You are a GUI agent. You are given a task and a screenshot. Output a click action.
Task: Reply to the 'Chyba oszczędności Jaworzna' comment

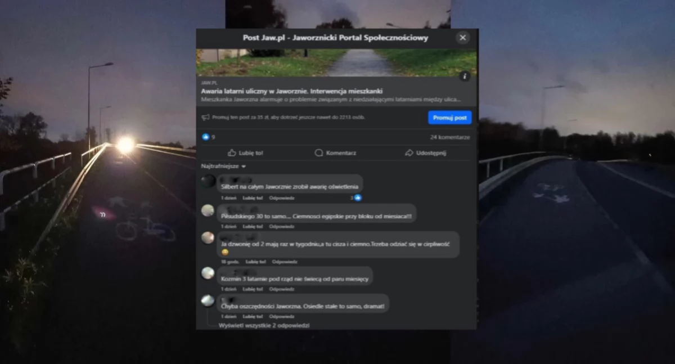click(x=282, y=317)
